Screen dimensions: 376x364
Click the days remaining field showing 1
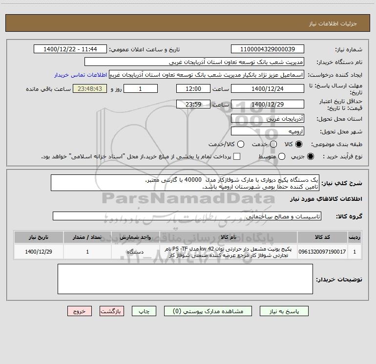[141, 89]
